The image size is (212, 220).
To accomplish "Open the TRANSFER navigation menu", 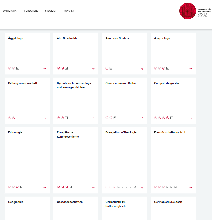I will click(x=68, y=11).
